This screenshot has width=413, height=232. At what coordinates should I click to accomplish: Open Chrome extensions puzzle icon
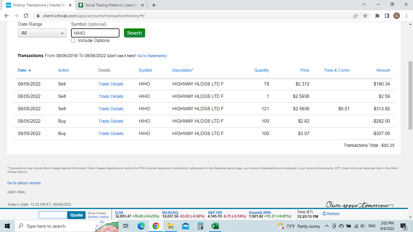(377, 16)
